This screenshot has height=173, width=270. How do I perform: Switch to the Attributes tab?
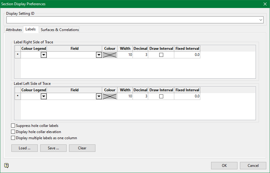14,30
